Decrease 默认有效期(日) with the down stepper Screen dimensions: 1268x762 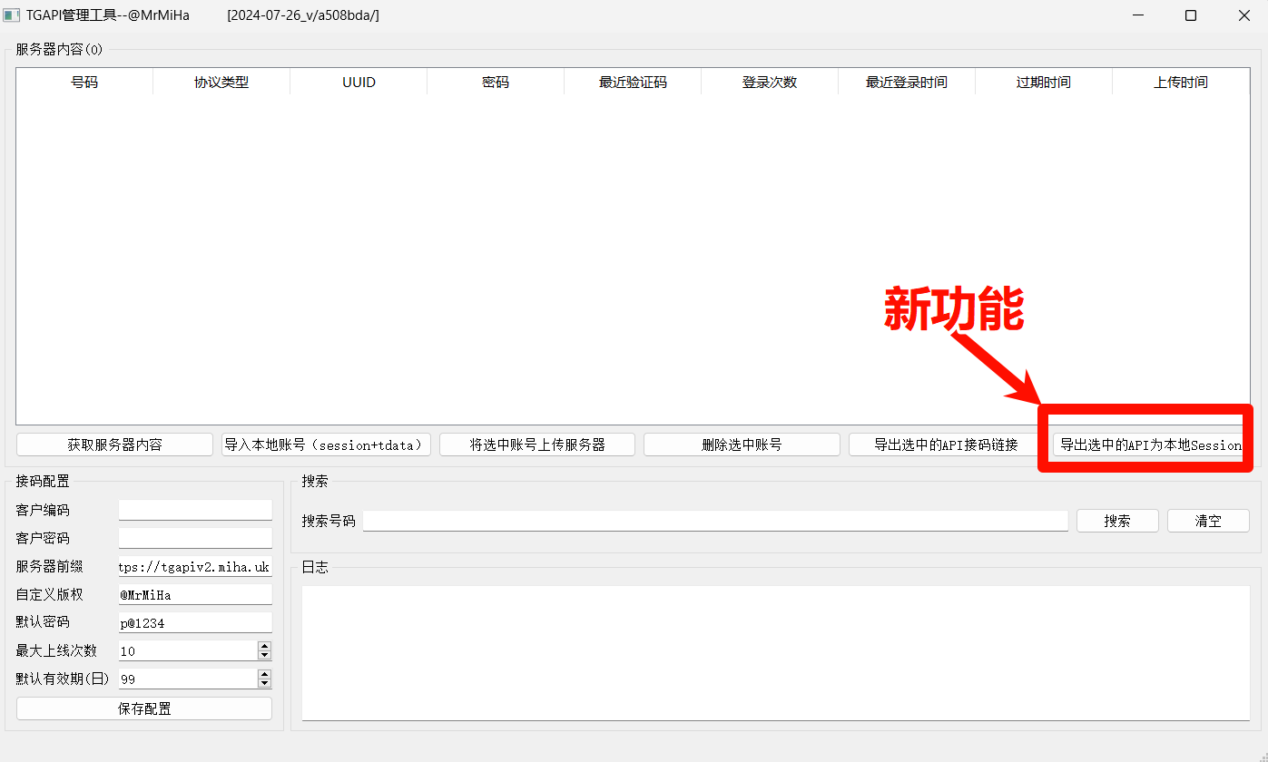coord(264,682)
